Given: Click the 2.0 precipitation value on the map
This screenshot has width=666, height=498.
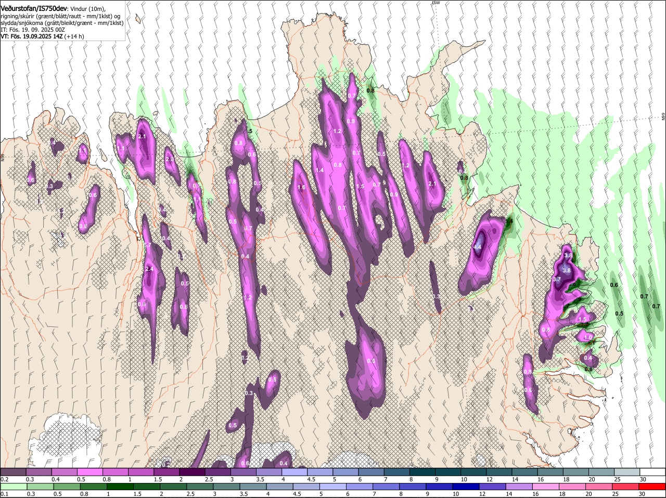Looking at the screenshot, I should pos(169,160).
